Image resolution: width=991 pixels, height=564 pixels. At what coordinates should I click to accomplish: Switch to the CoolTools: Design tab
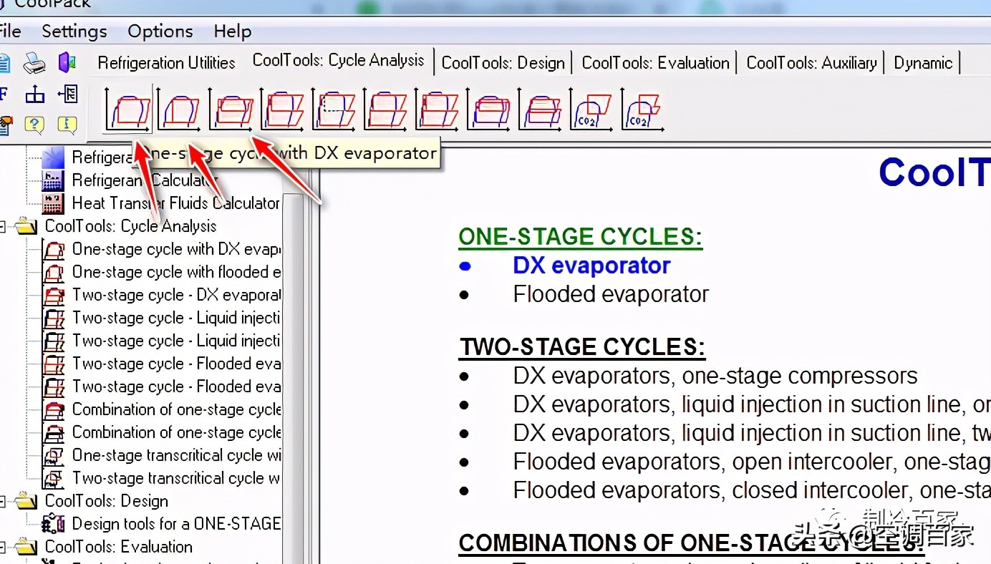(x=503, y=63)
